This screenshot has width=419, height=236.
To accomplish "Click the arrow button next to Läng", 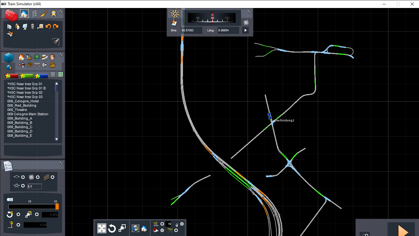I will click(x=246, y=30).
